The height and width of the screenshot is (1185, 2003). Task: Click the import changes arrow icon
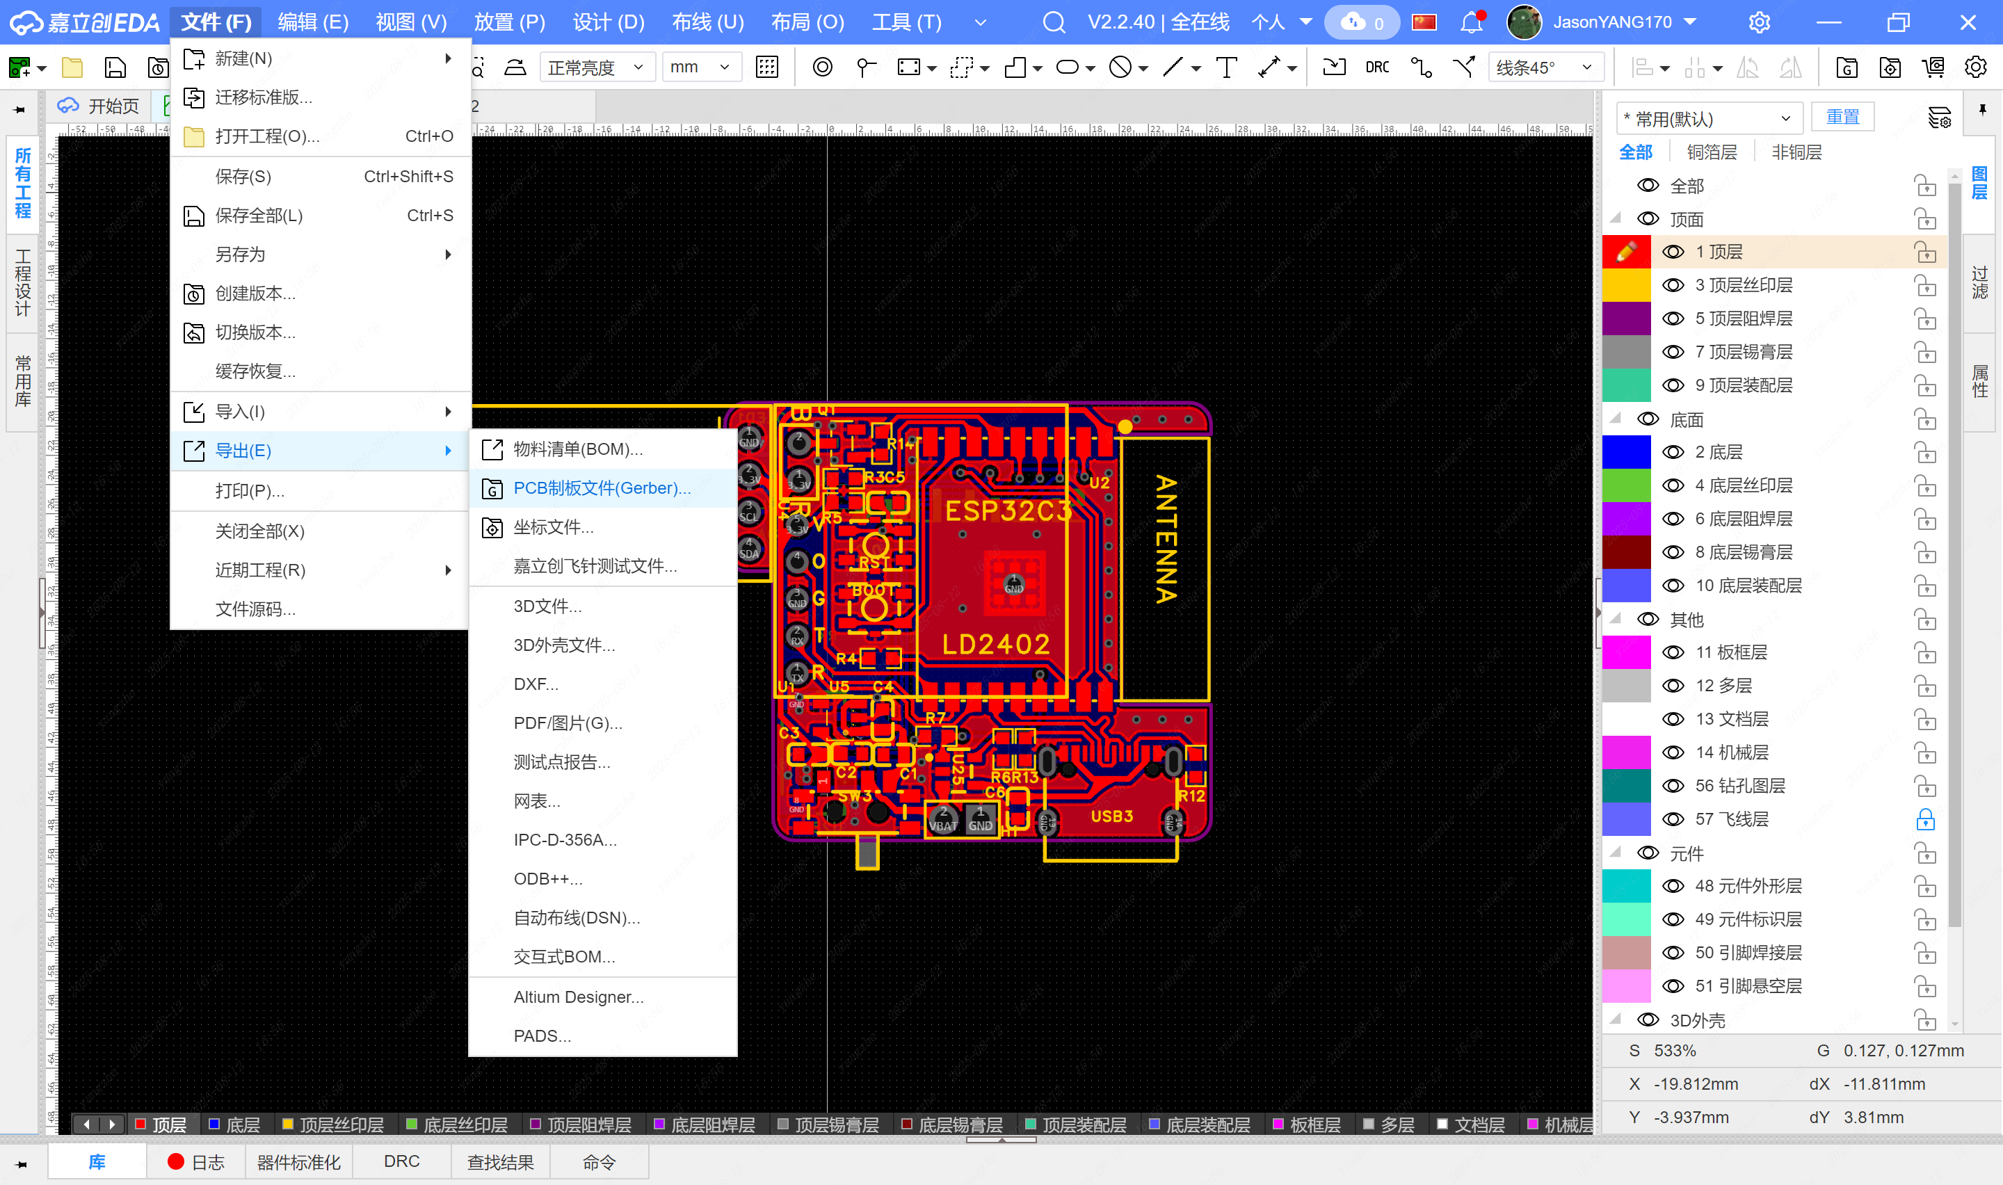pos(1334,68)
